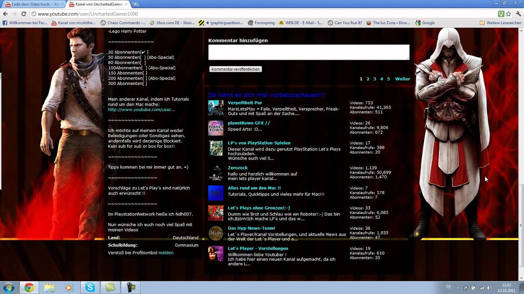Reload the page in Chrome

(24, 14)
